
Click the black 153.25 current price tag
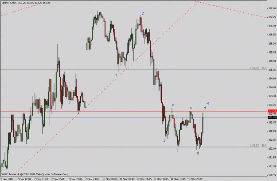(272, 117)
